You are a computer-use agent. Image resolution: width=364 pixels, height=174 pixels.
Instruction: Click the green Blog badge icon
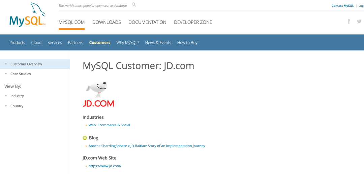pyautogui.click(x=85, y=138)
